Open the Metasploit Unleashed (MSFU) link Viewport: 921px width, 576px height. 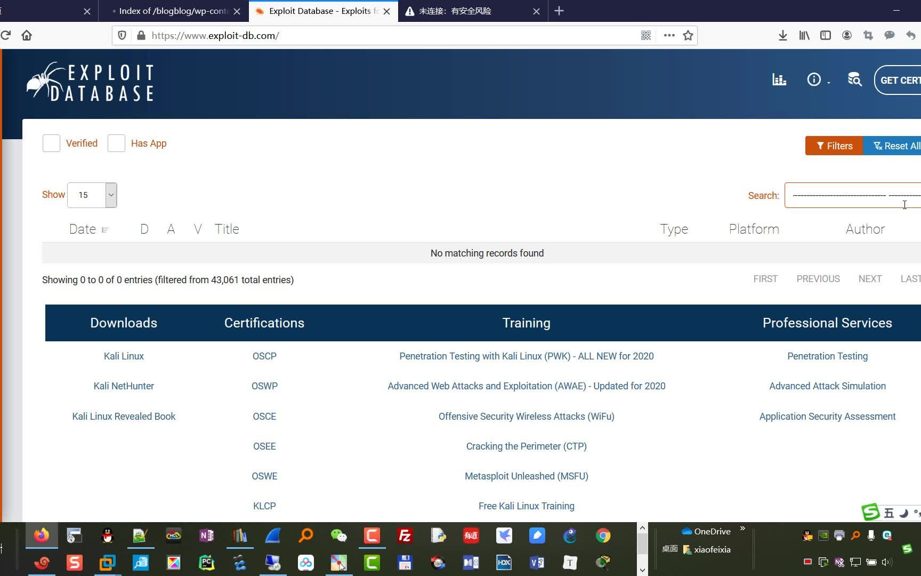(527, 476)
